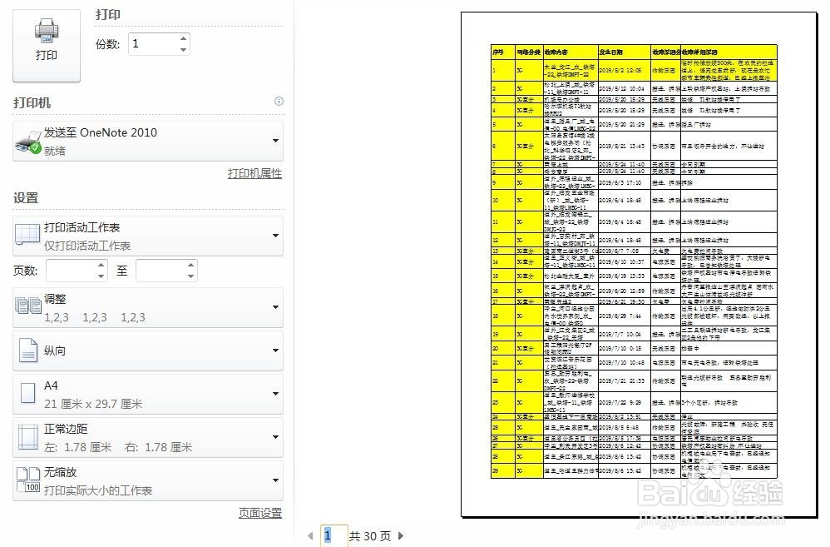Screen dimensions: 830x547
Task: Click the margins icon beside 正常边距
Action: coord(28,437)
